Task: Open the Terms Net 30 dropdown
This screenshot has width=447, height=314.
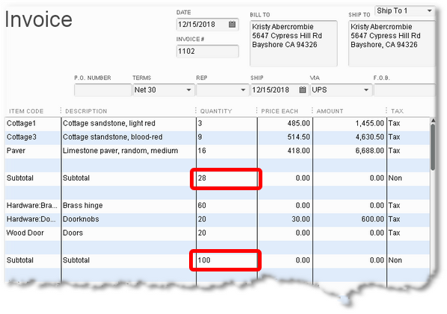Action: (188, 90)
